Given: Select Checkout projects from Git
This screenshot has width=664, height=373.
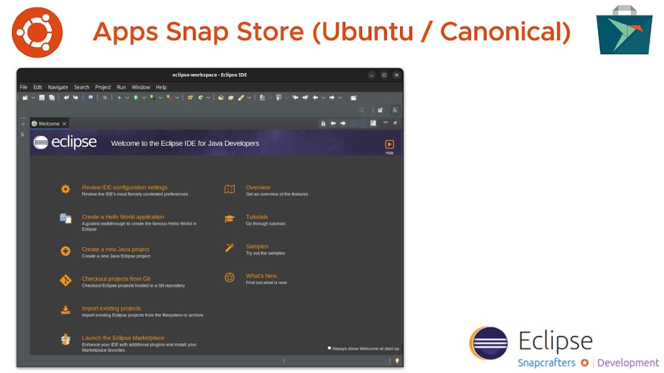Looking at the screenshot, I should [x=116, y=279].
